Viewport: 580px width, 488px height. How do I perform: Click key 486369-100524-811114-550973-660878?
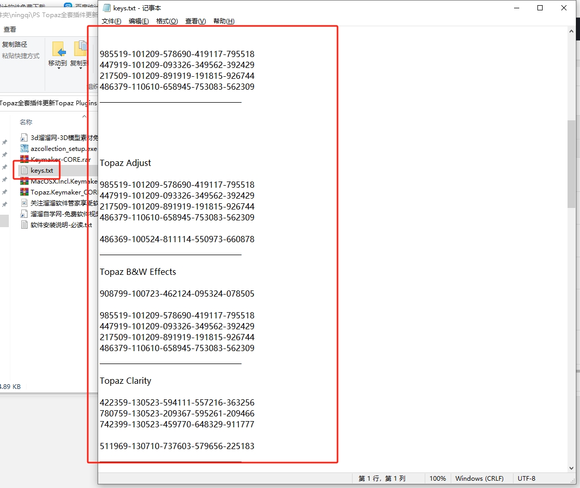tap(177, 240)
